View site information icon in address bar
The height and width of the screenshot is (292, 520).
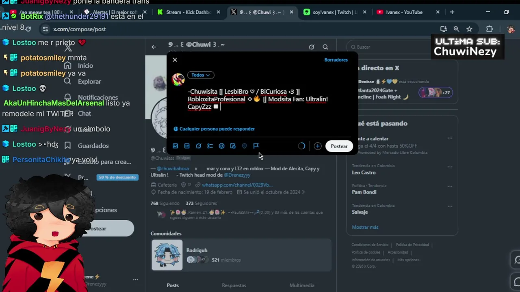pos(45,29)
